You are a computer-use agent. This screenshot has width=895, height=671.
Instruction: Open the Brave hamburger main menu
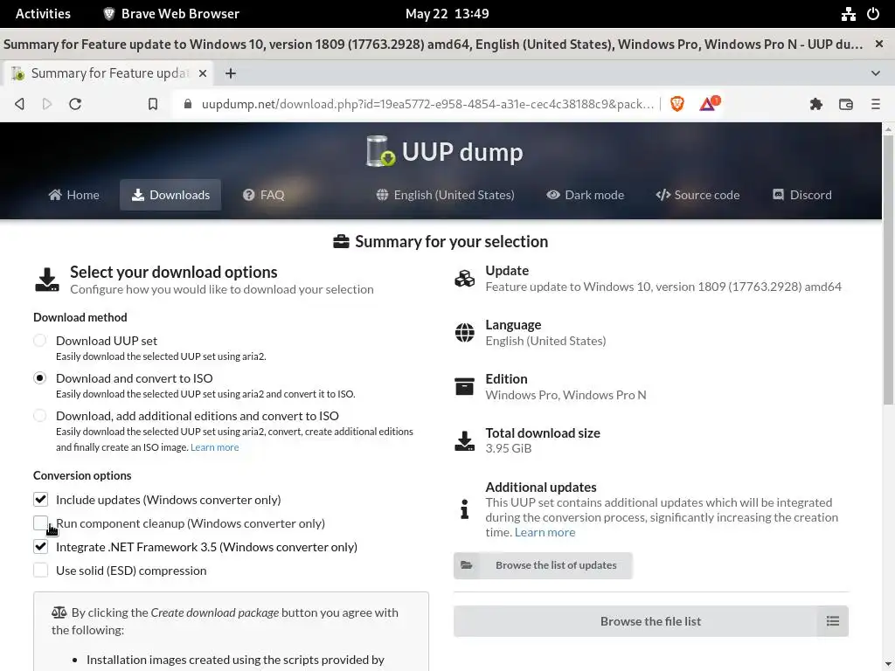pyautogui.click(x=876, y=104)
